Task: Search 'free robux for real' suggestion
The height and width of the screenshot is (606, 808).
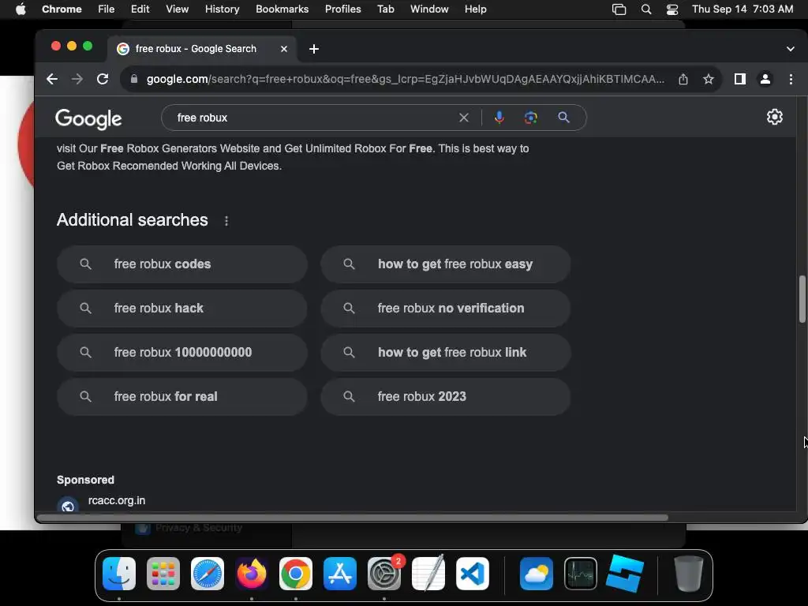Action: [182, 397]
